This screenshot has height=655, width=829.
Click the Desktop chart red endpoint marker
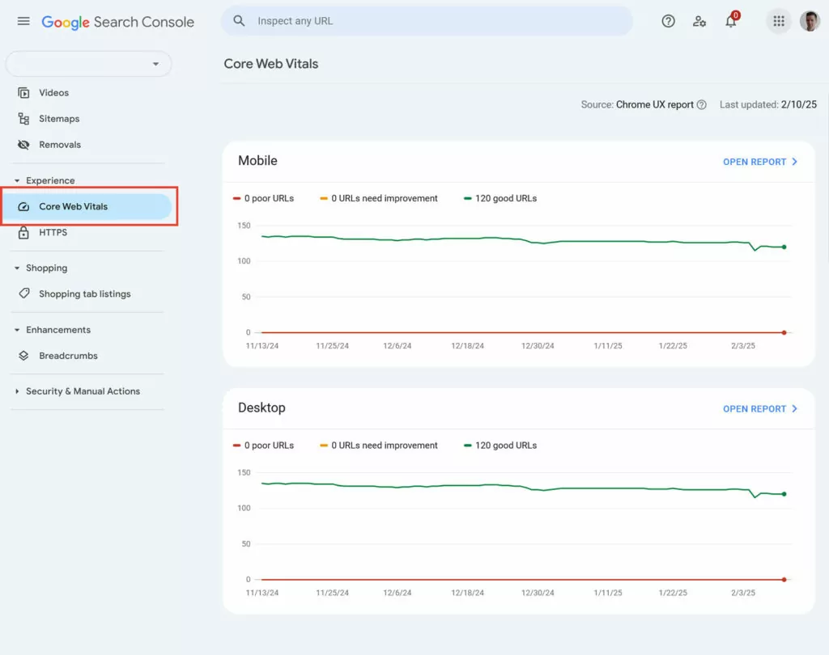pyautogui.click(x=784, y=580)
